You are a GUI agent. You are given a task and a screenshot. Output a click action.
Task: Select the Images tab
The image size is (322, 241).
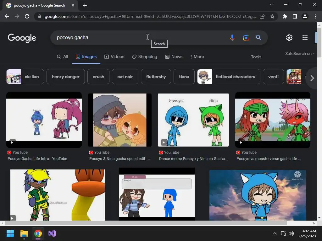point(86,57)
